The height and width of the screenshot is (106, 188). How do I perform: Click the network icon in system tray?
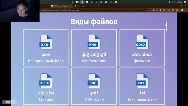pyautogui.click(x=172, y=2)
